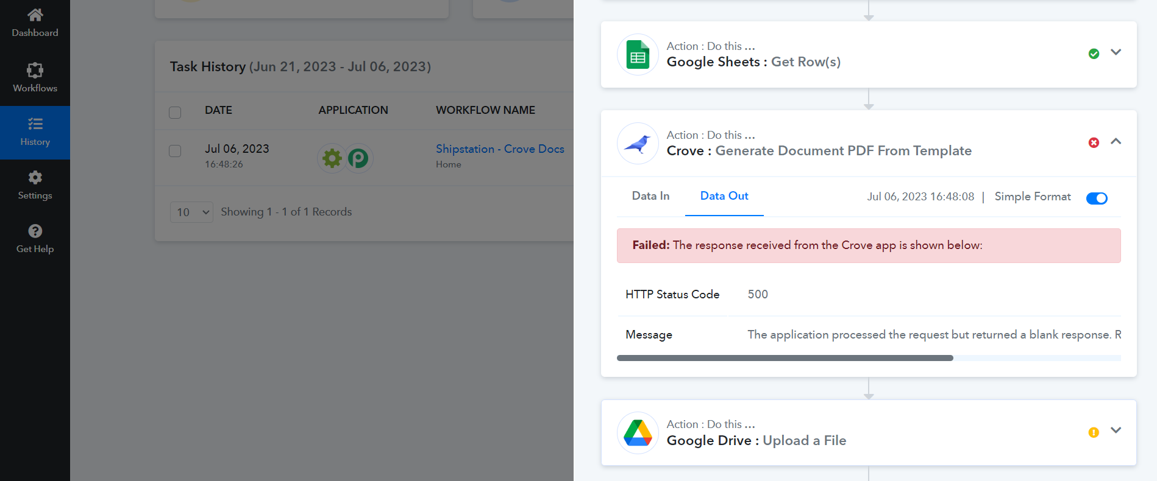Click the Crove bird app icon

point(638,144)
